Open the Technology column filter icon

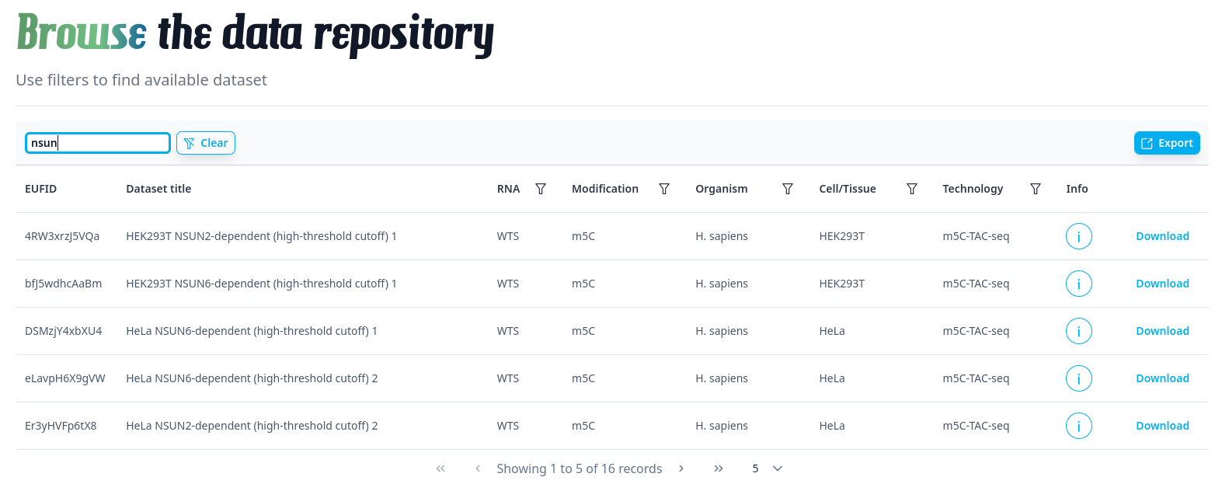pos(1036,189)
